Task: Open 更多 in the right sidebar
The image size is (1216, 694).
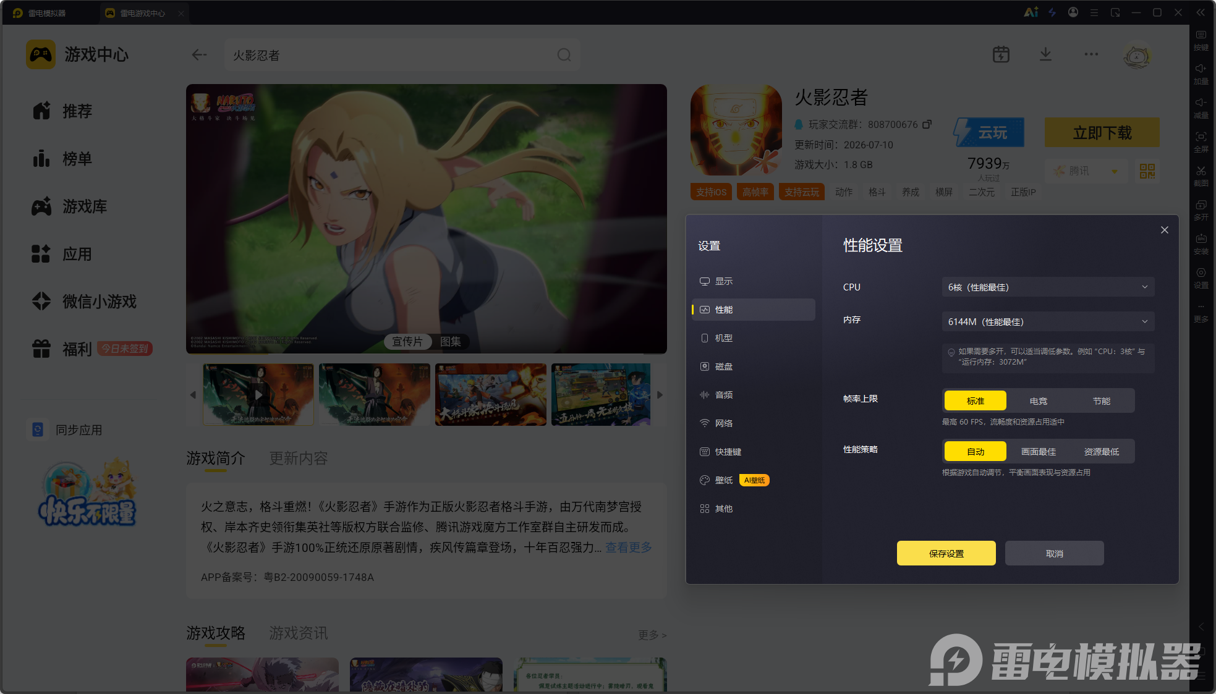Action: point(1201,313)
